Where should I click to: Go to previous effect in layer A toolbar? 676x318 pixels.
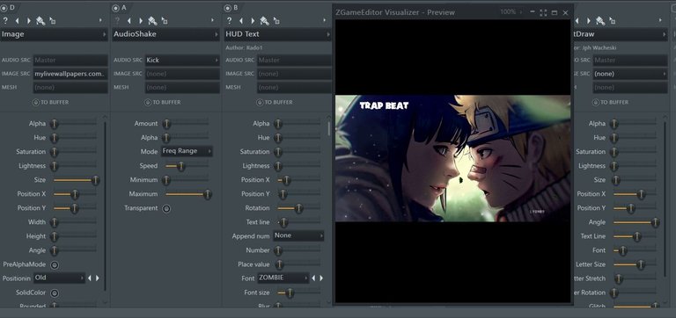point(129,20)
